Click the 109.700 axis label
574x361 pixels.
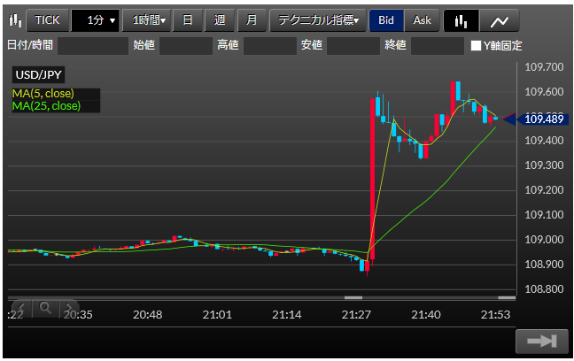point(544,67)
